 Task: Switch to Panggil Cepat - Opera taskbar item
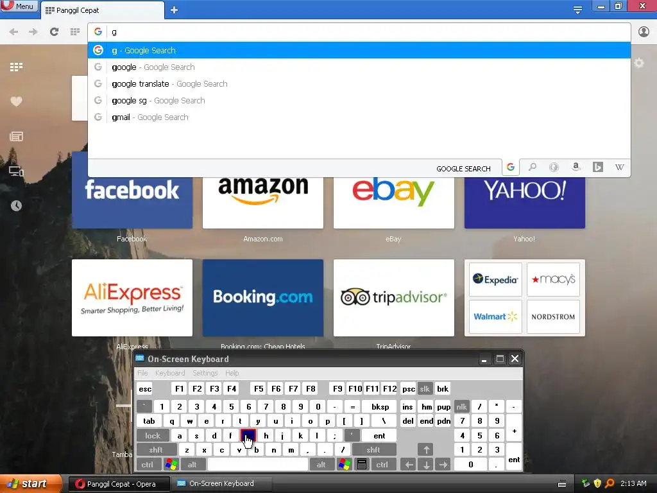119,484
